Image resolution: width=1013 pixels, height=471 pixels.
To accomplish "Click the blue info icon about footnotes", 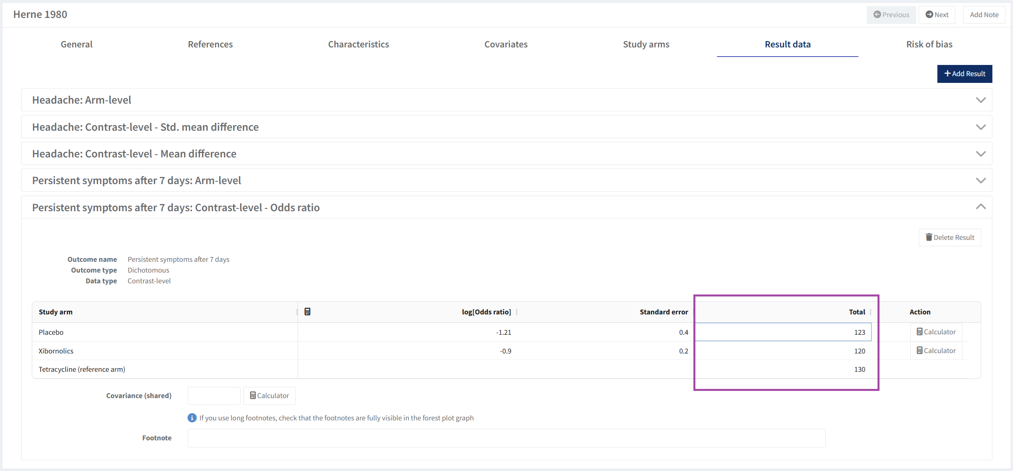I will [x=192, y=418].
